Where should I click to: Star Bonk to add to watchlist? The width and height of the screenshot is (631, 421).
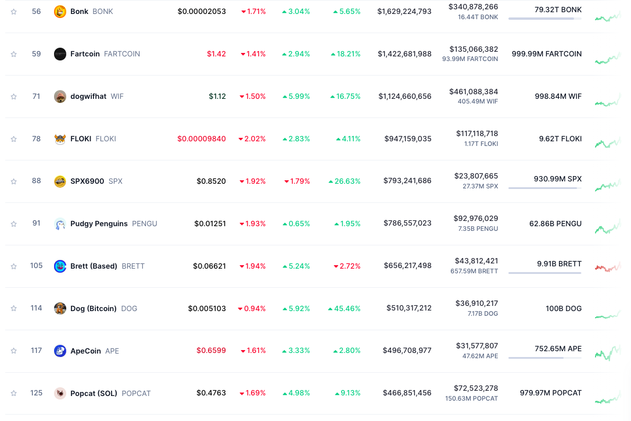pos(14,12)
